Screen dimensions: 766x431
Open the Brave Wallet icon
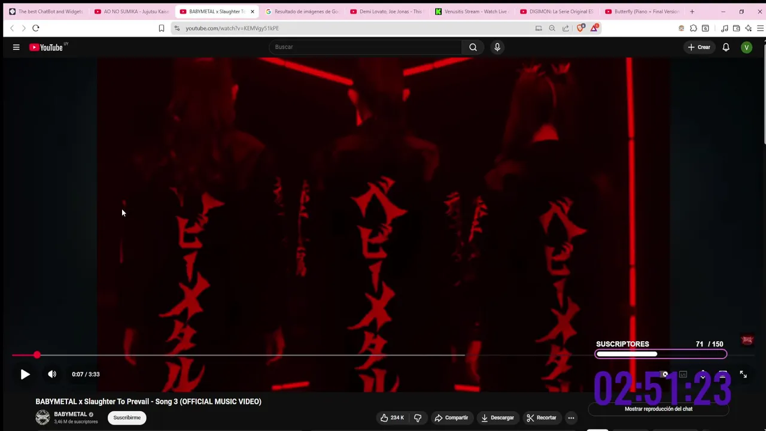737,28
